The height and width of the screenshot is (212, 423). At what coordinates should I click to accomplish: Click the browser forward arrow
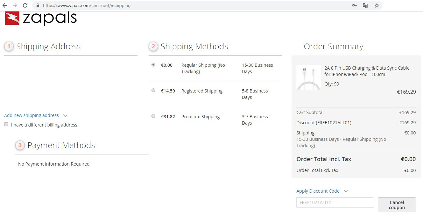pos(15,5)
